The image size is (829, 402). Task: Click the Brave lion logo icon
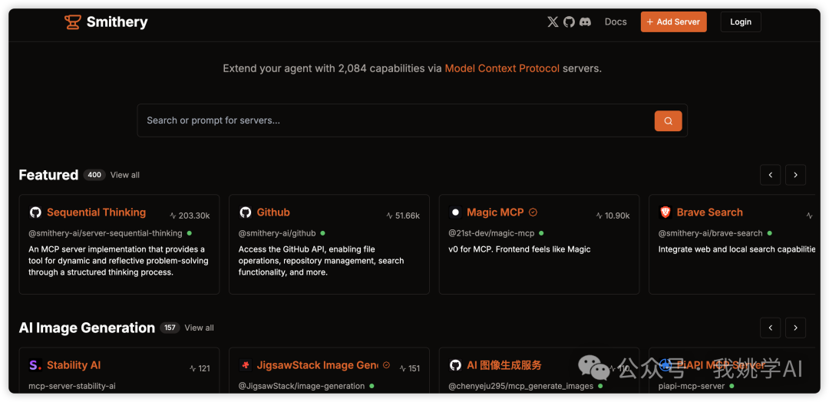point(665,213)
